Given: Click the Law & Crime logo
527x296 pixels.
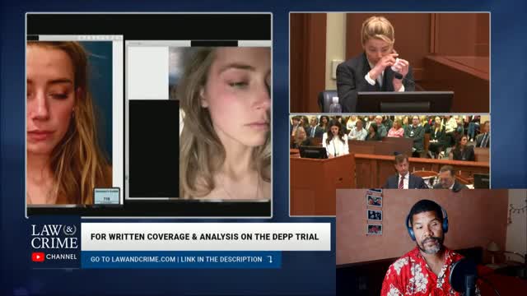Looking at the screenshot, I should pos(54,237).
